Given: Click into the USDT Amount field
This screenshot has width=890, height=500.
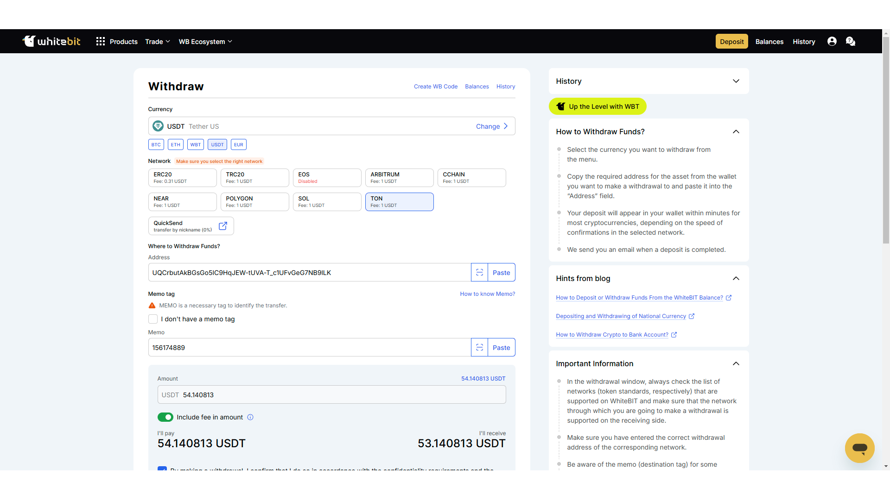Looking at the screenshot, I should coord(332,395).
